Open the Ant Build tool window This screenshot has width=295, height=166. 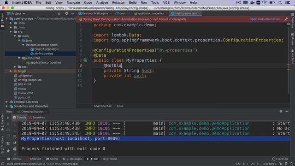(x=293, y=56)
